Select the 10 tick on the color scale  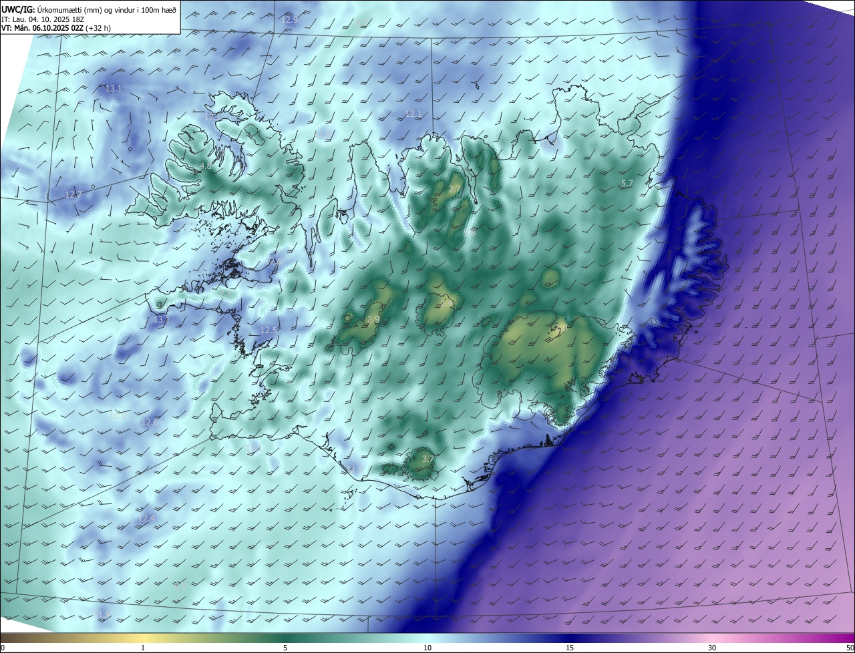pos(427,648)
